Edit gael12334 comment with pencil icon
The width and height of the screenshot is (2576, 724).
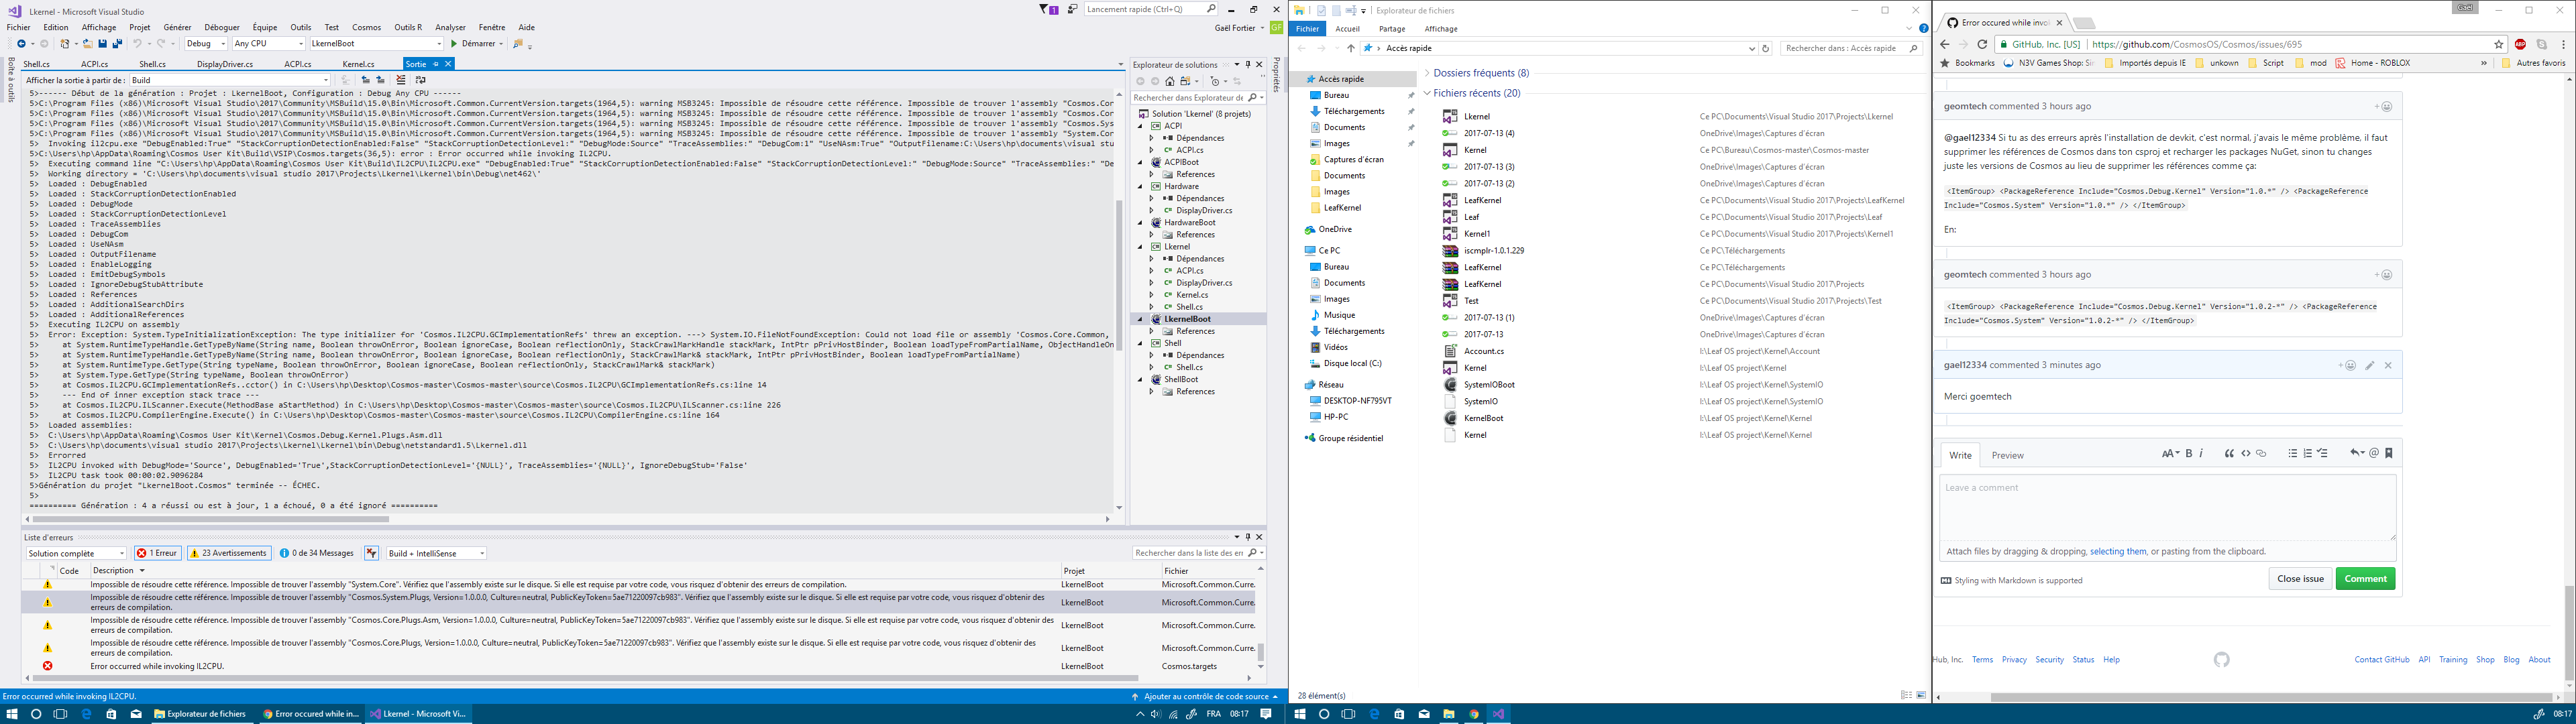click(x=2370, y=366)
